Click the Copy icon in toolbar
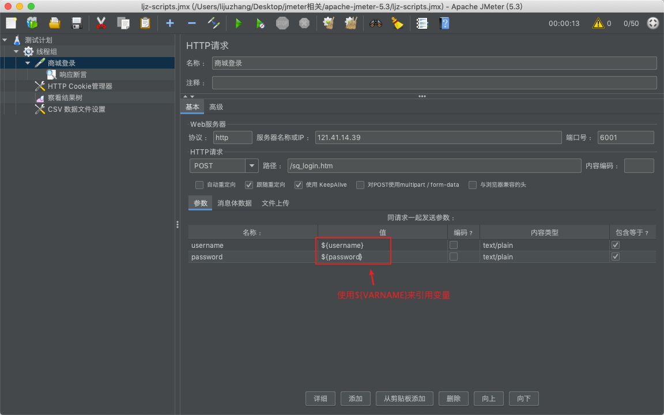This screenshot has width=664, height=415. [x=123, y=23]
